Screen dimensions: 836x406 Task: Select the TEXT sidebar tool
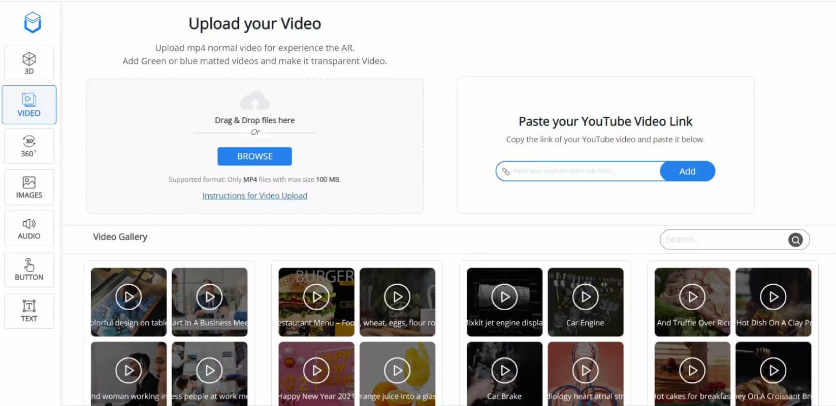(x=29, y=311)
